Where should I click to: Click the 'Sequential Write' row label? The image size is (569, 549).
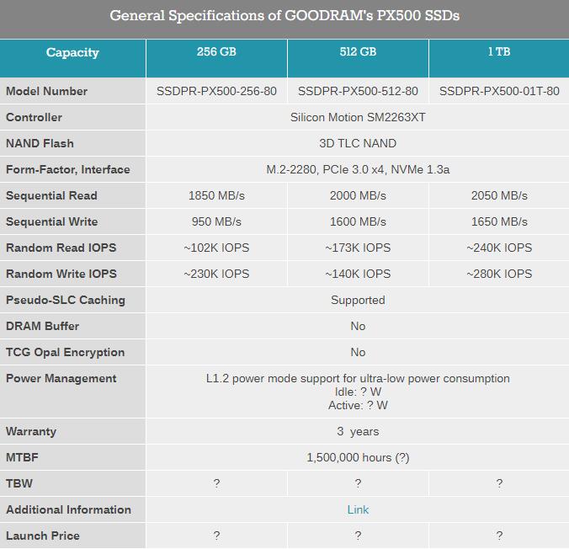click(52, 221)
